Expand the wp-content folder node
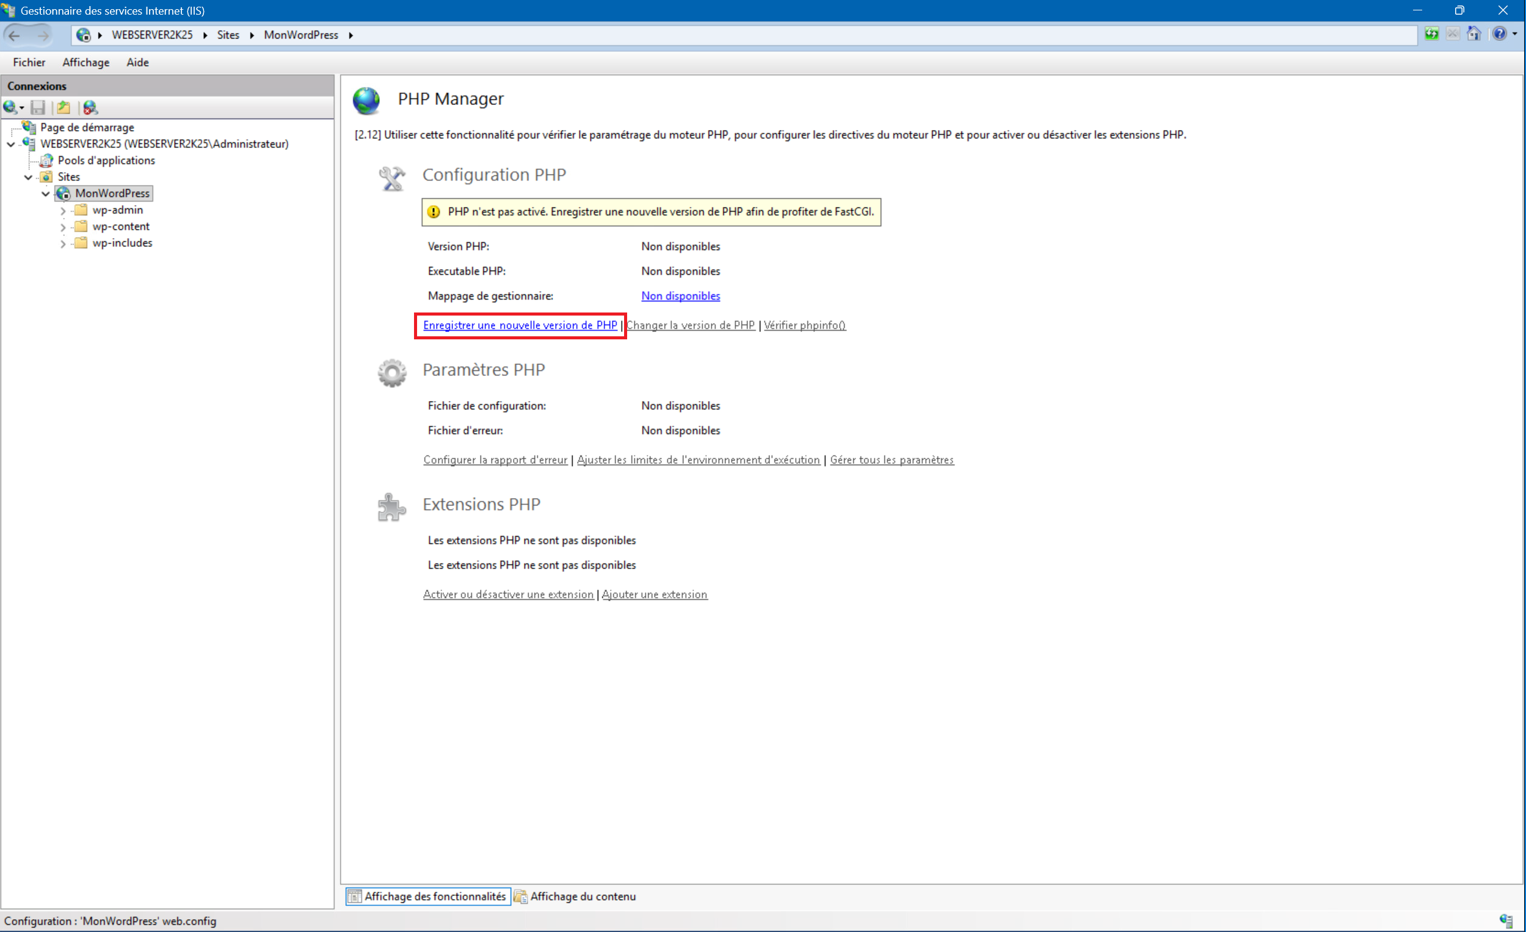The width and height of the screenshot is (1526, 932). pyautogui.click(x=62, y=227)
